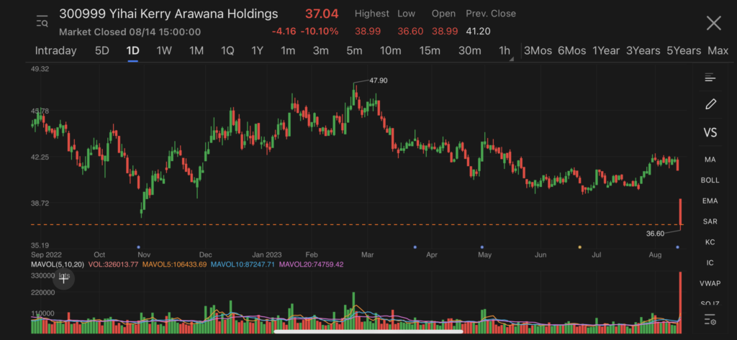
Task: Click the home indicator bar at bottom
Action: tap(368, 331)
